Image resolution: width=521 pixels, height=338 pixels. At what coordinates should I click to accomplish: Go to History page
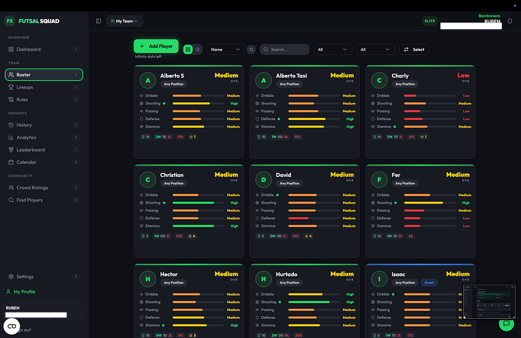[x=44, y=125]
